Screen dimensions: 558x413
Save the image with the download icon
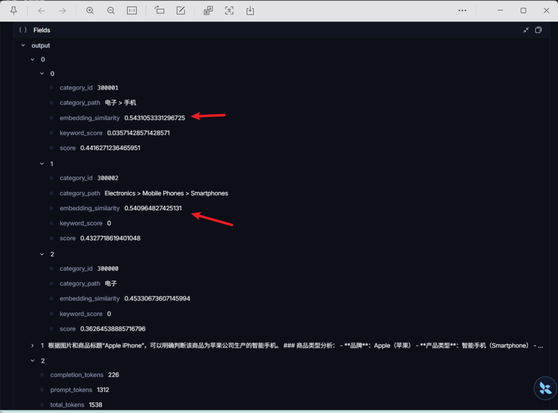pos(250,10)
